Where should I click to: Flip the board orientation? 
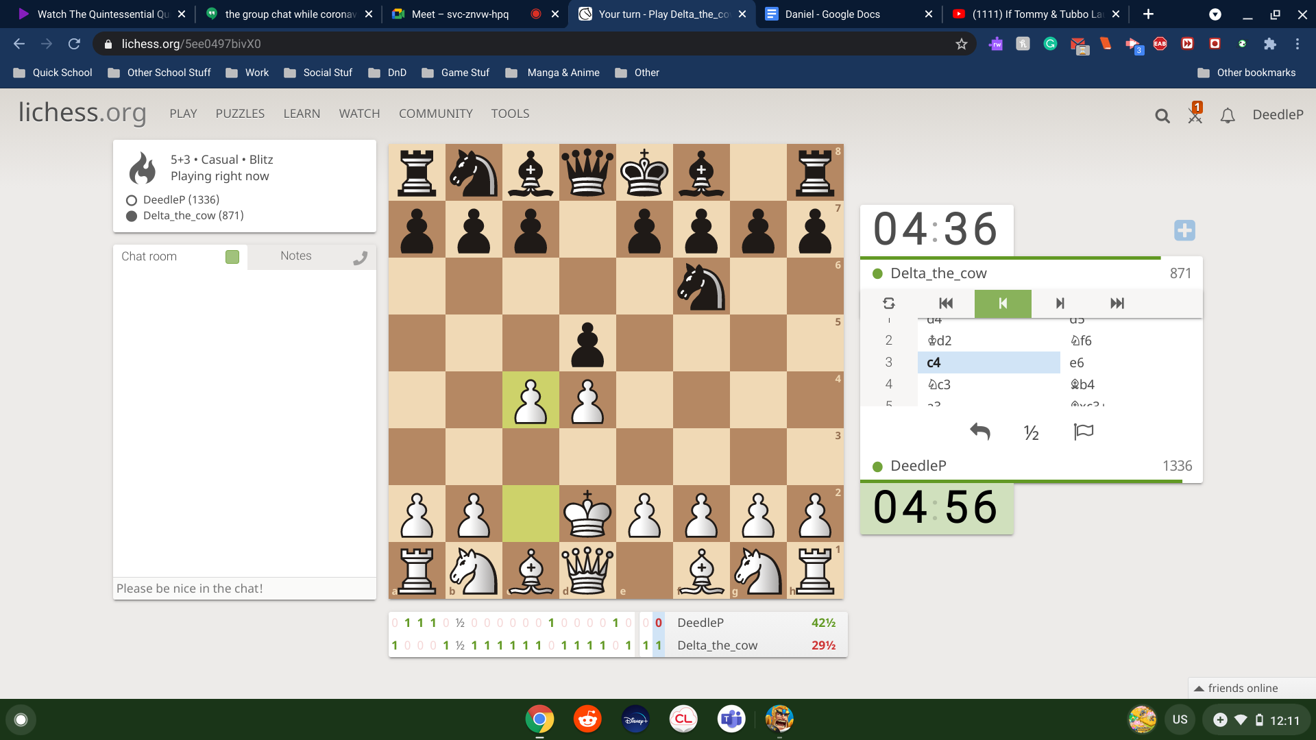pos(889,303)
